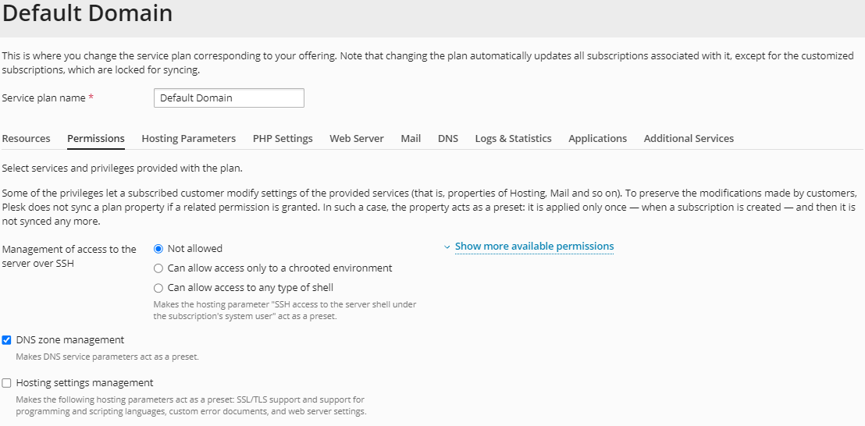Click Show more available permissions link

click(x=534, y=247)
